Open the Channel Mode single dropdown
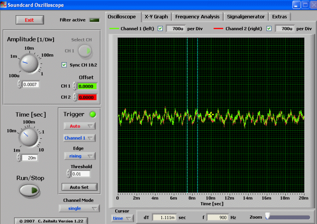The image size is (317, 224). (x=79, y=208)
